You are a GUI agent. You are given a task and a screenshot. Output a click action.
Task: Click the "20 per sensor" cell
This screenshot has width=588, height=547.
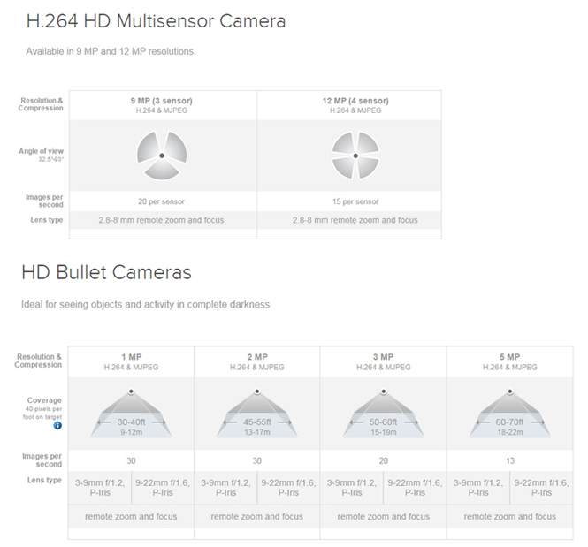tap(162, 201)
